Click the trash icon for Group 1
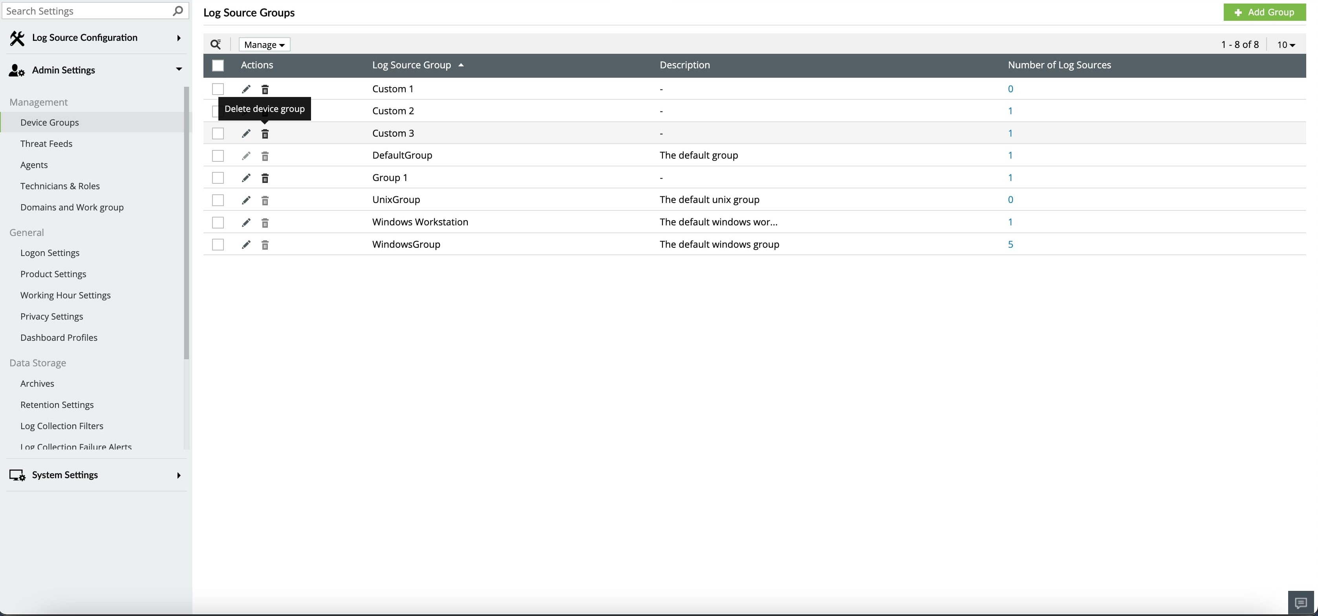Image resolution: width=1318 pixels, height=616 pixels. point(265,178)
